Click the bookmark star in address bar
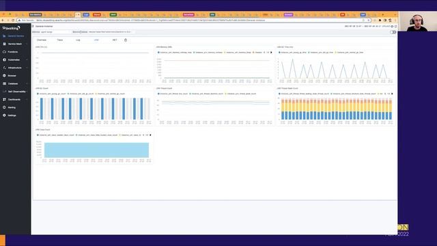The image size is (437, 246). click(x=363, y=20)
